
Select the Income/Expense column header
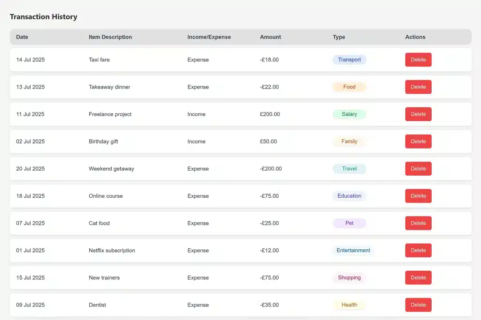209,37
